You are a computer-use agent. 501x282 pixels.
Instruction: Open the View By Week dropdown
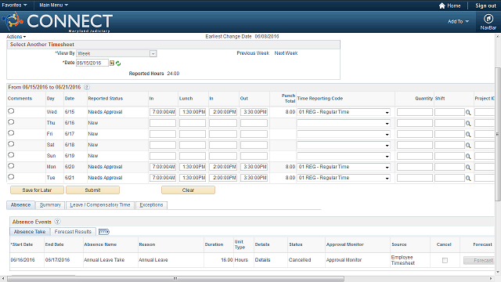(117, 54)
